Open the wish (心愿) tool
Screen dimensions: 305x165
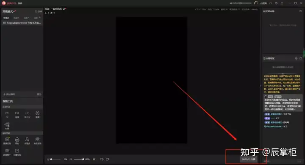coord(7,126)
